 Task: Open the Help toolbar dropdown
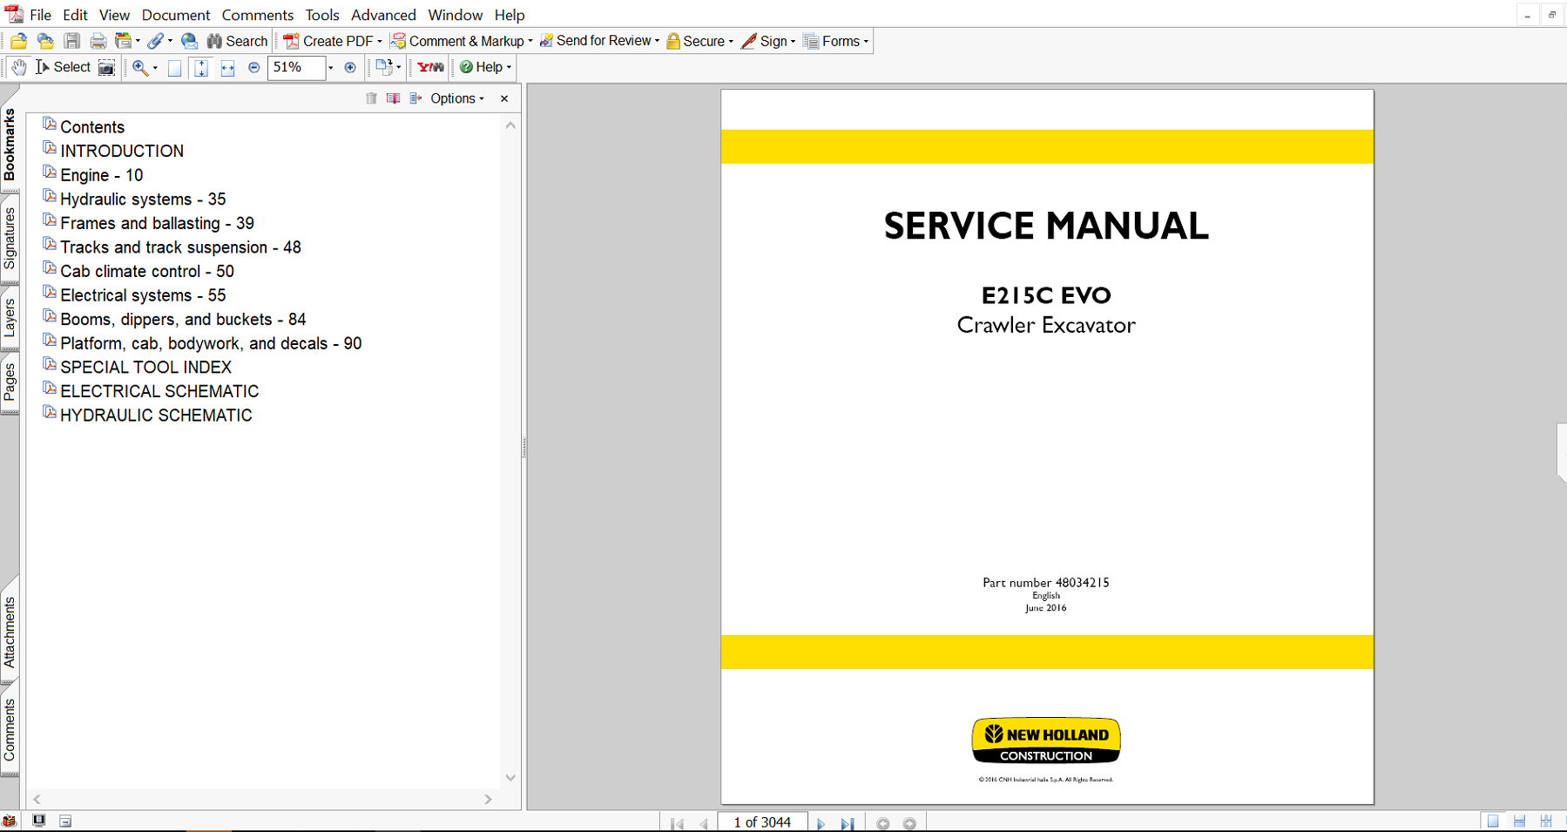pos(485,67)
